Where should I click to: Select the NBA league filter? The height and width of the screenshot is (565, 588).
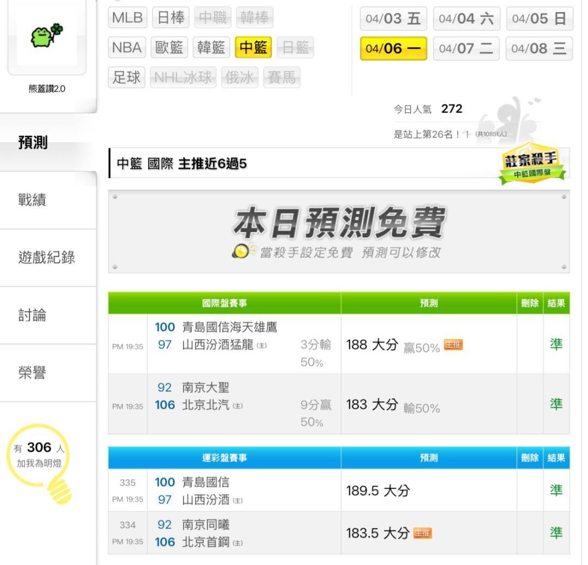click(x=127, y=47)
